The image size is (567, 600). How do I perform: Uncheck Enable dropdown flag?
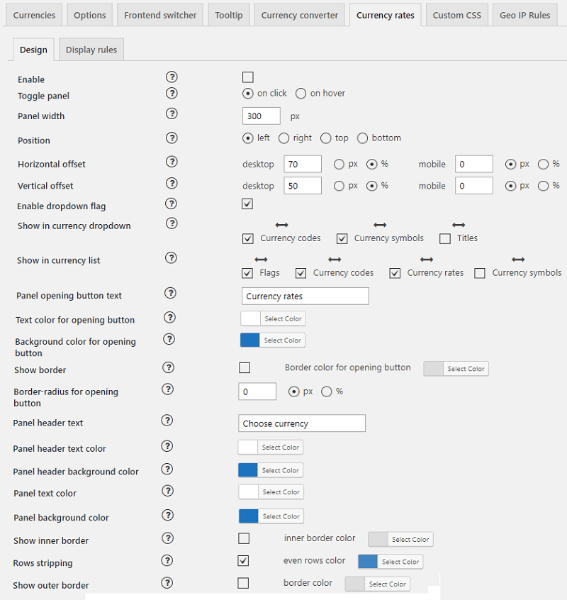(247, 204)
